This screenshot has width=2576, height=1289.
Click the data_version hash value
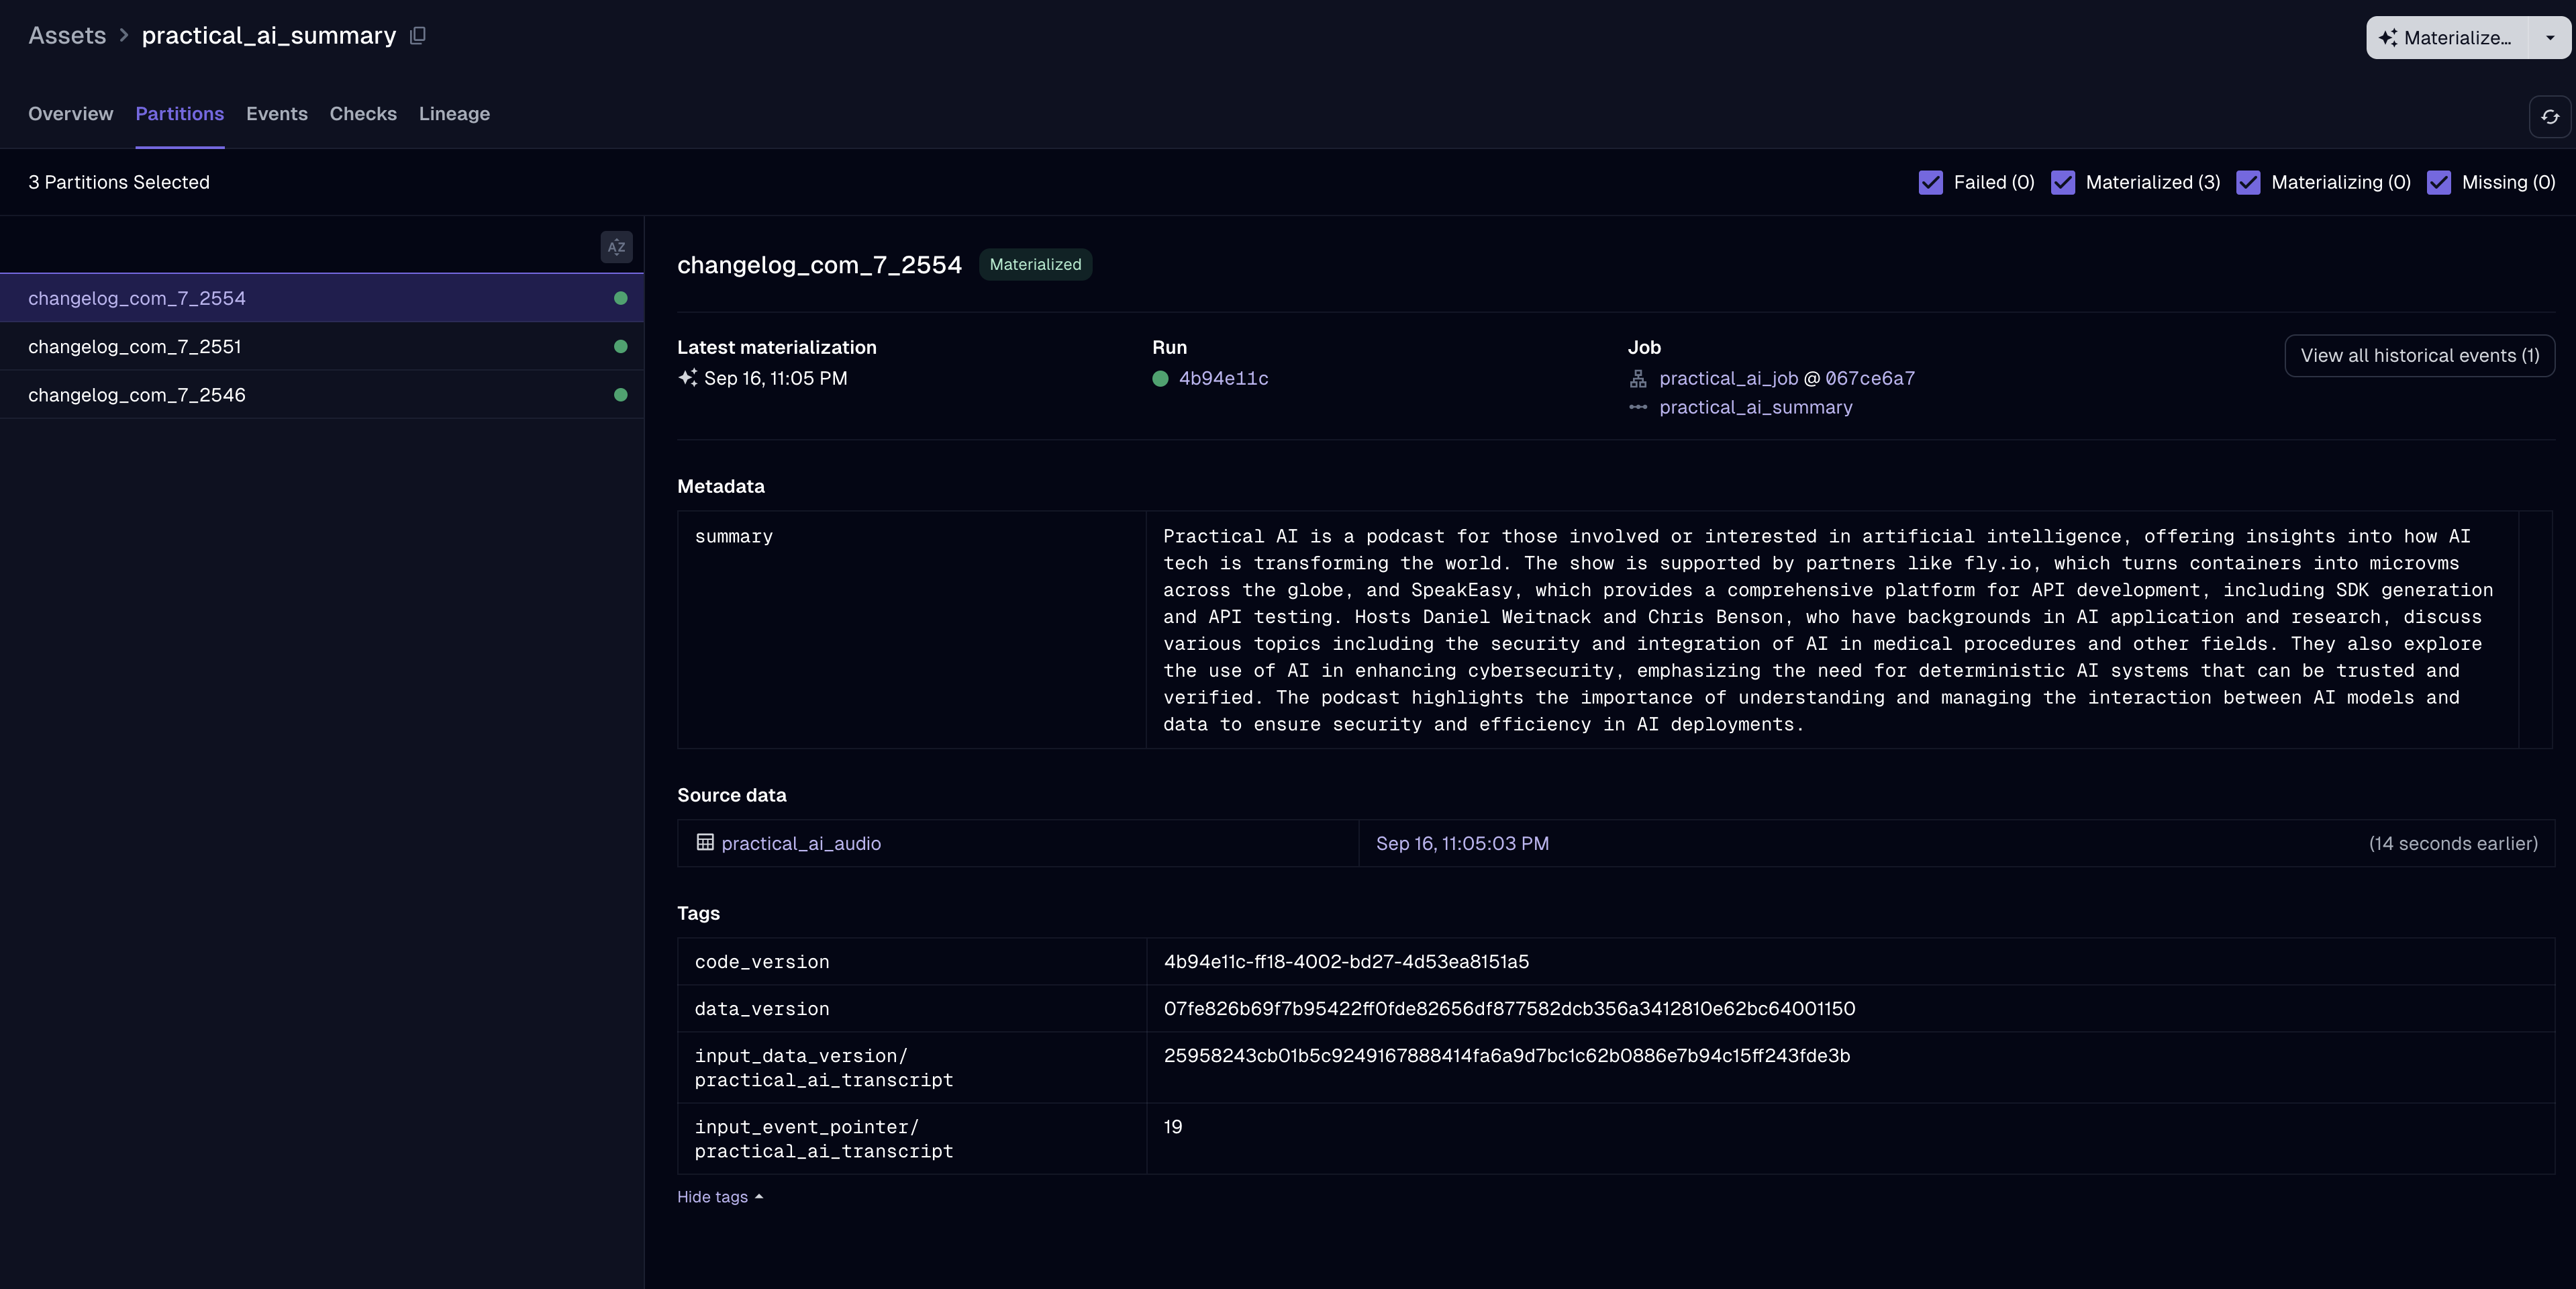point(1509,1009)
